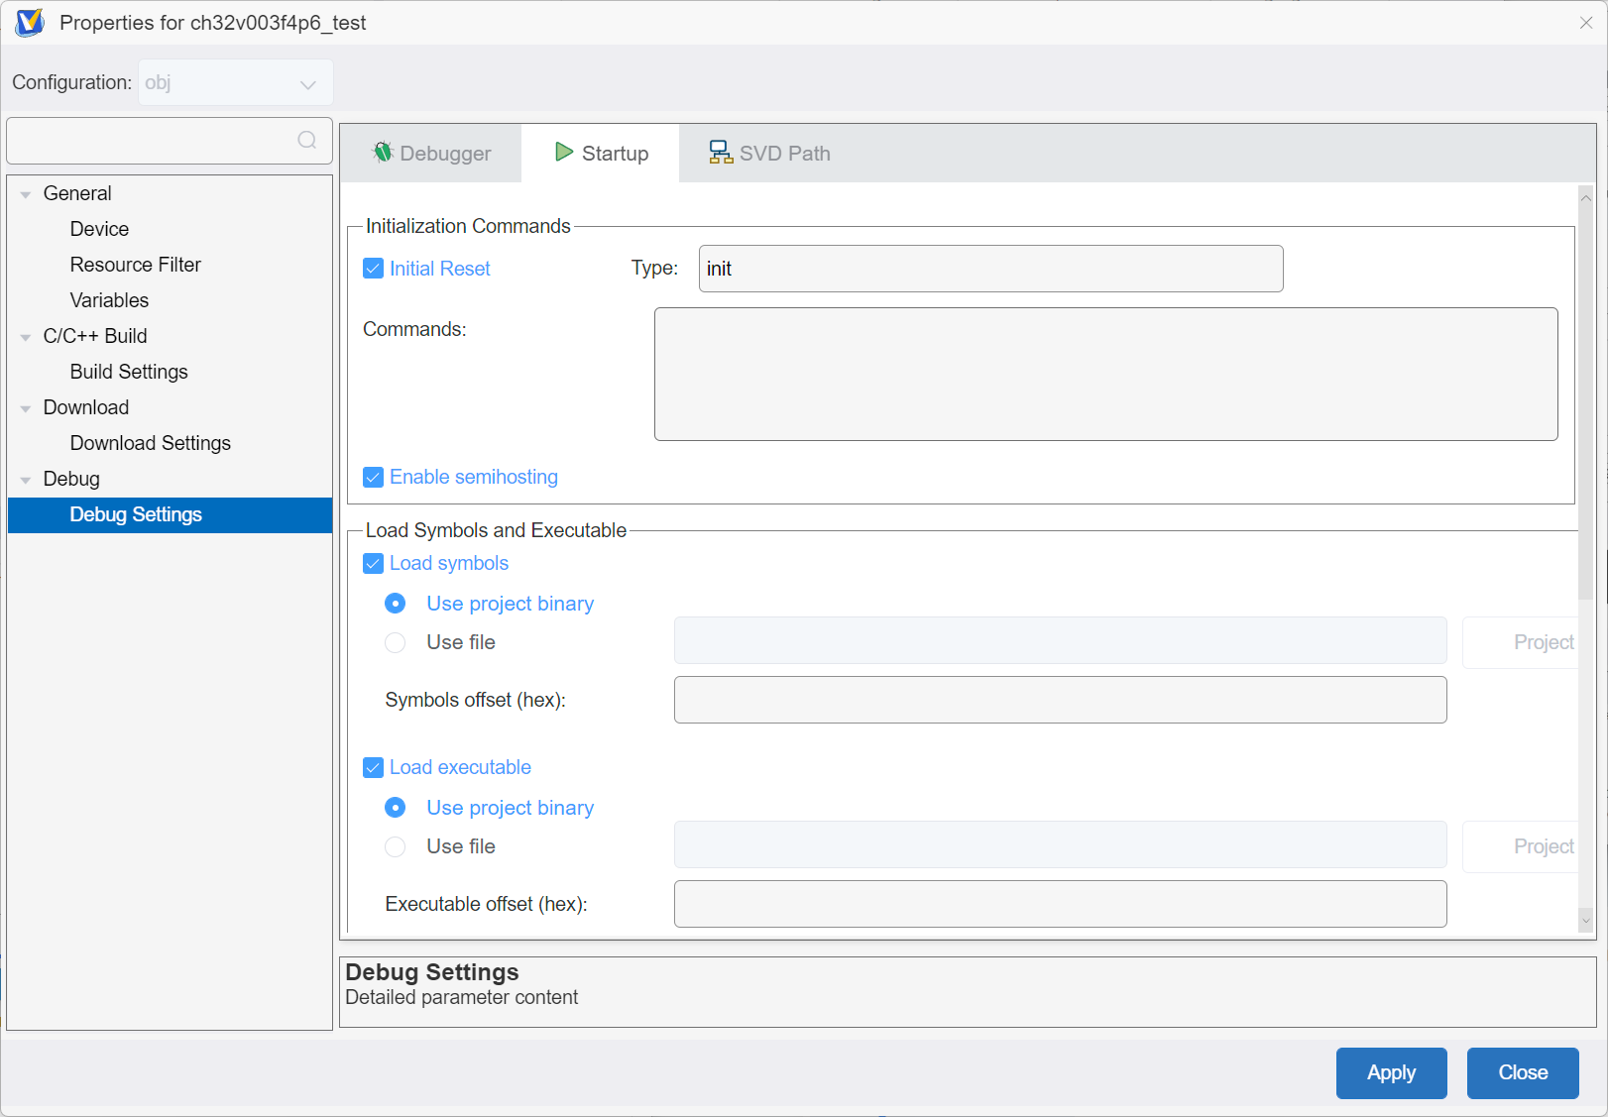Viewport: 1608px width, 1117px height.
Task: Select Use project binary under Load executable
Action: [396, 808]
